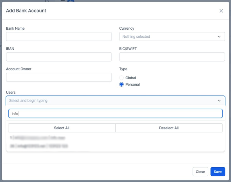Select the Personal type radio button
The height and width of the screenshot is (182, 231).
pyautogui.click(x=122, y=85)
